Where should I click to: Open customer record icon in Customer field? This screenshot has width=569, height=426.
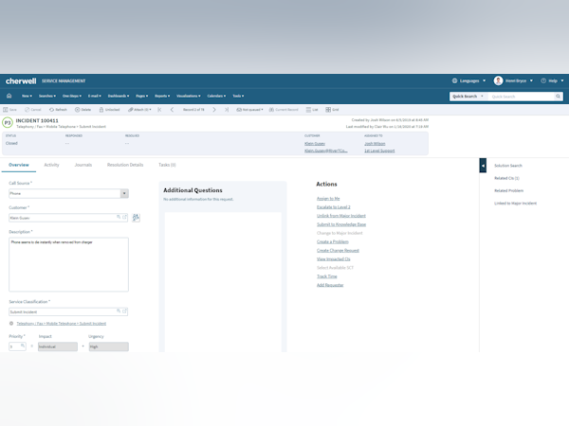[x=124, y=217]
